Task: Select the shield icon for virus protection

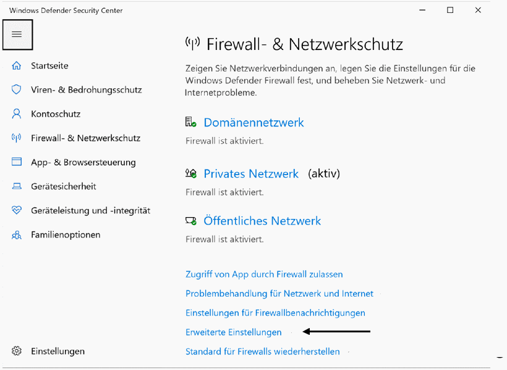Action: [x=17, y=89]
